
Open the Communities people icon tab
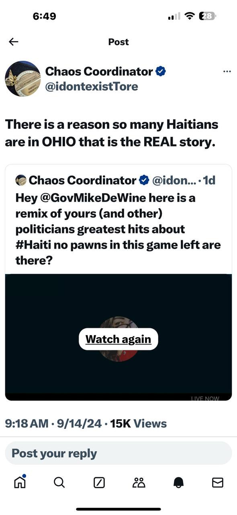(x=139, y=482)
